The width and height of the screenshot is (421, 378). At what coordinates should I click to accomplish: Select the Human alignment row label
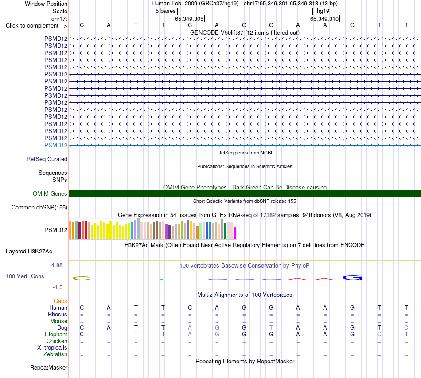58,307
